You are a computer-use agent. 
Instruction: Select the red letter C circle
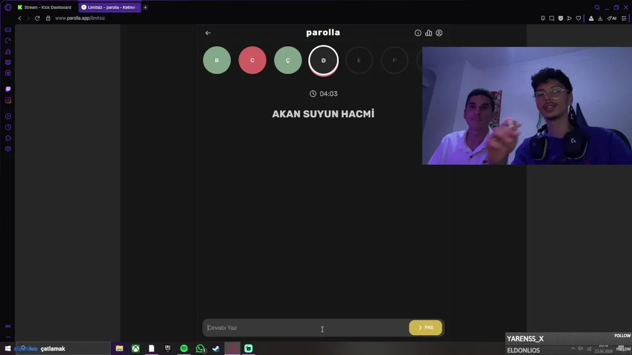(x=252, y=60)
